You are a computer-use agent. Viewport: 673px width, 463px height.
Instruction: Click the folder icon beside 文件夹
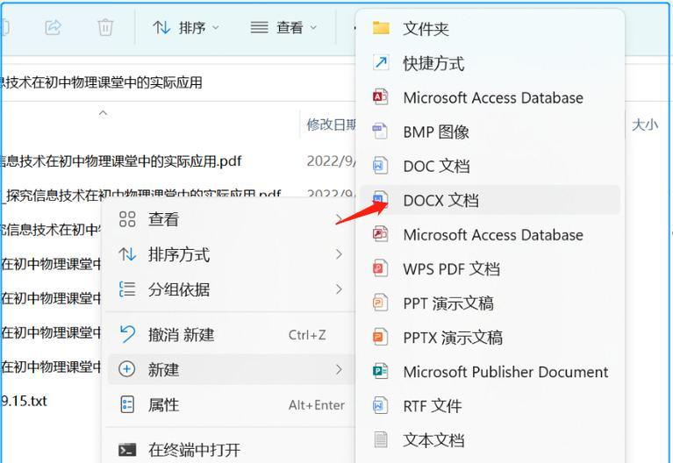click(381, 28)
